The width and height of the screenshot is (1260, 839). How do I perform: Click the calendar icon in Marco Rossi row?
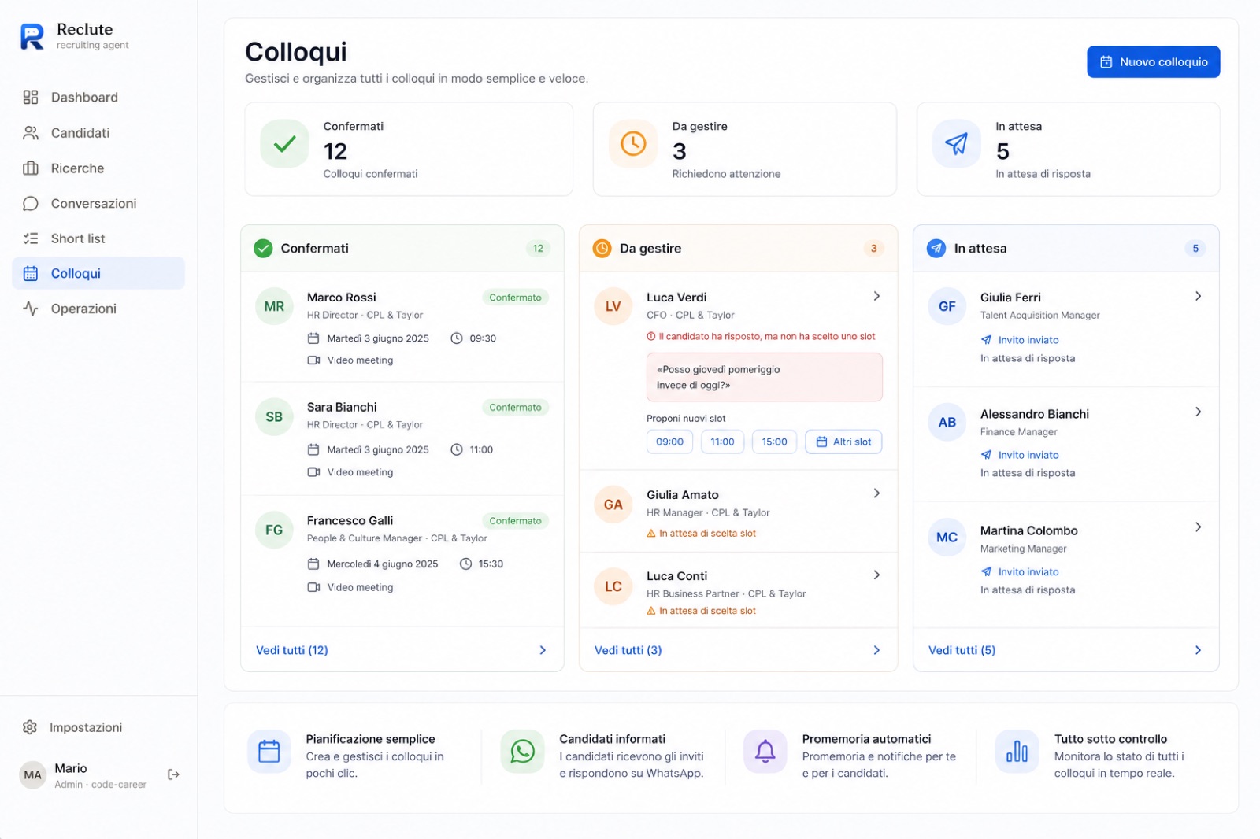point(313,338)
